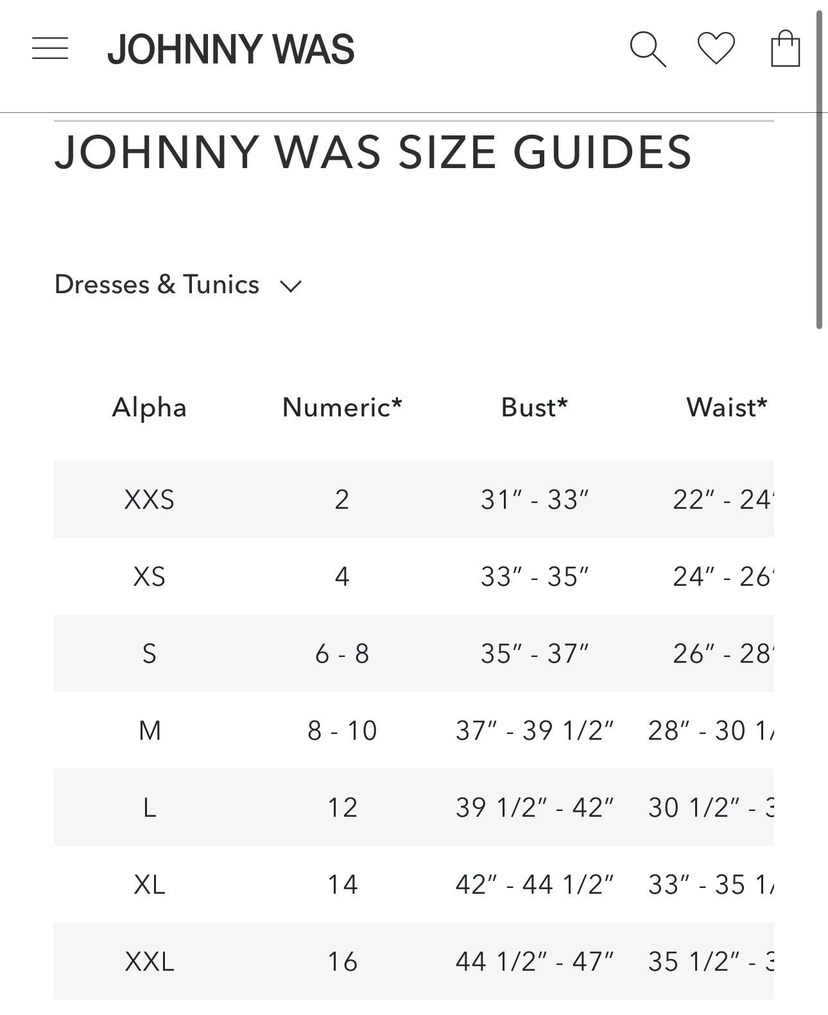Click the Johnny Was logo
Image resolution: width=828 pixels, height=1015 pixels.
[230, 49]
